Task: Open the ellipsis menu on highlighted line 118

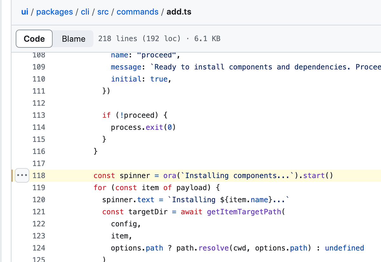Action: [22, 175]
